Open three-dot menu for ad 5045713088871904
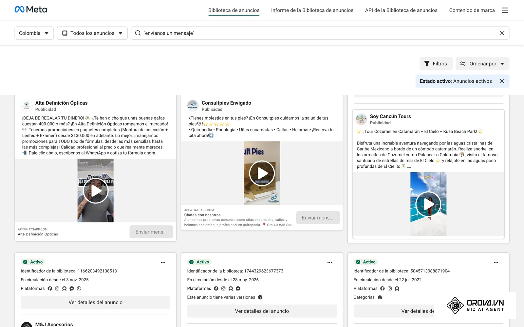Viewport: 524px width, 327px height. 496,262
